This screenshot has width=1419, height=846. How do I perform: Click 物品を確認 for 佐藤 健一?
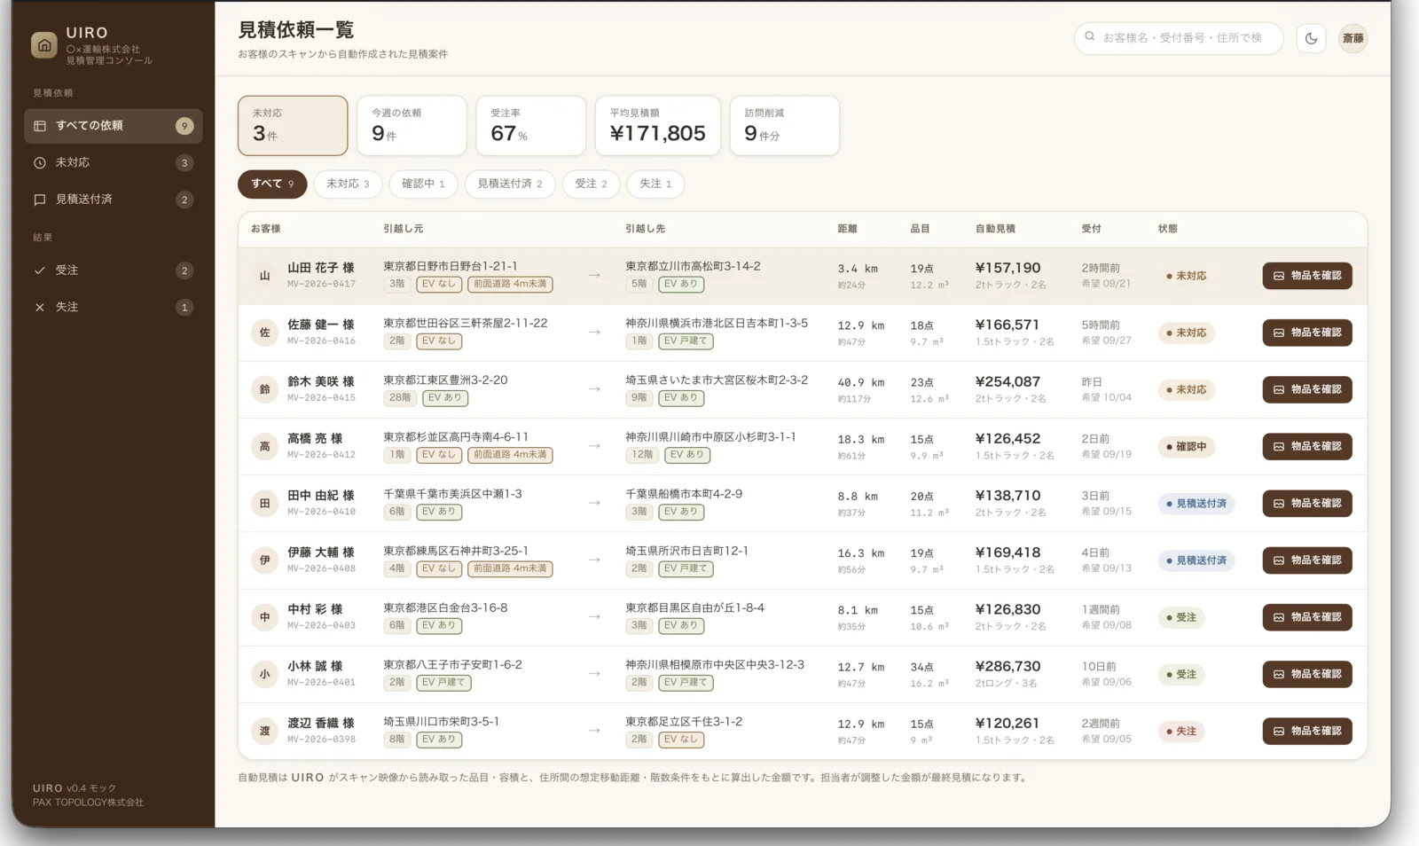click(1307, 333)
